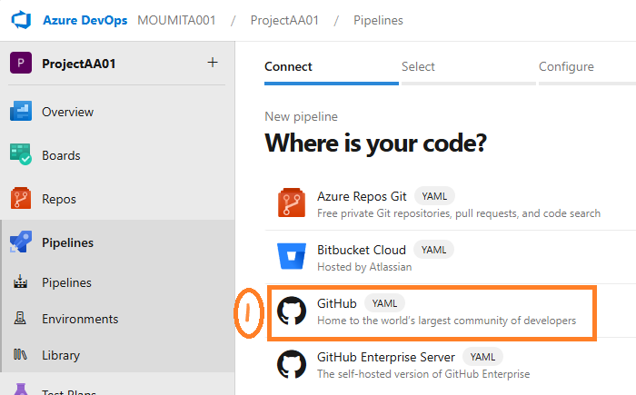Viewport: 636px width, 395px height.
Task: Click the YAML badge next to GitHub
Action: 384,303
